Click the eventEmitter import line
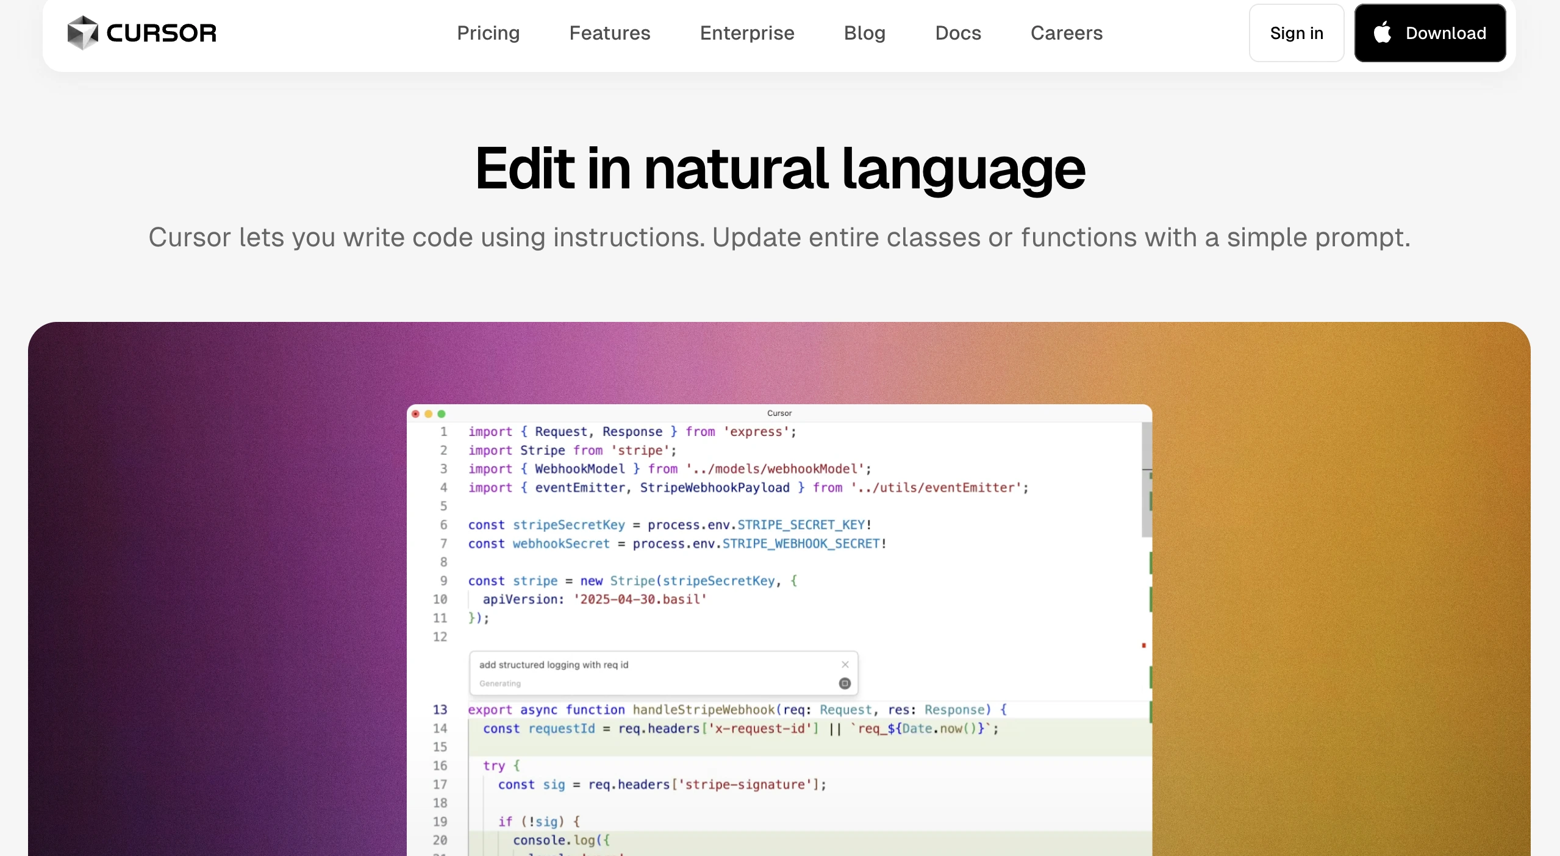Viewport: 1560px width, 856px height. 748,488
